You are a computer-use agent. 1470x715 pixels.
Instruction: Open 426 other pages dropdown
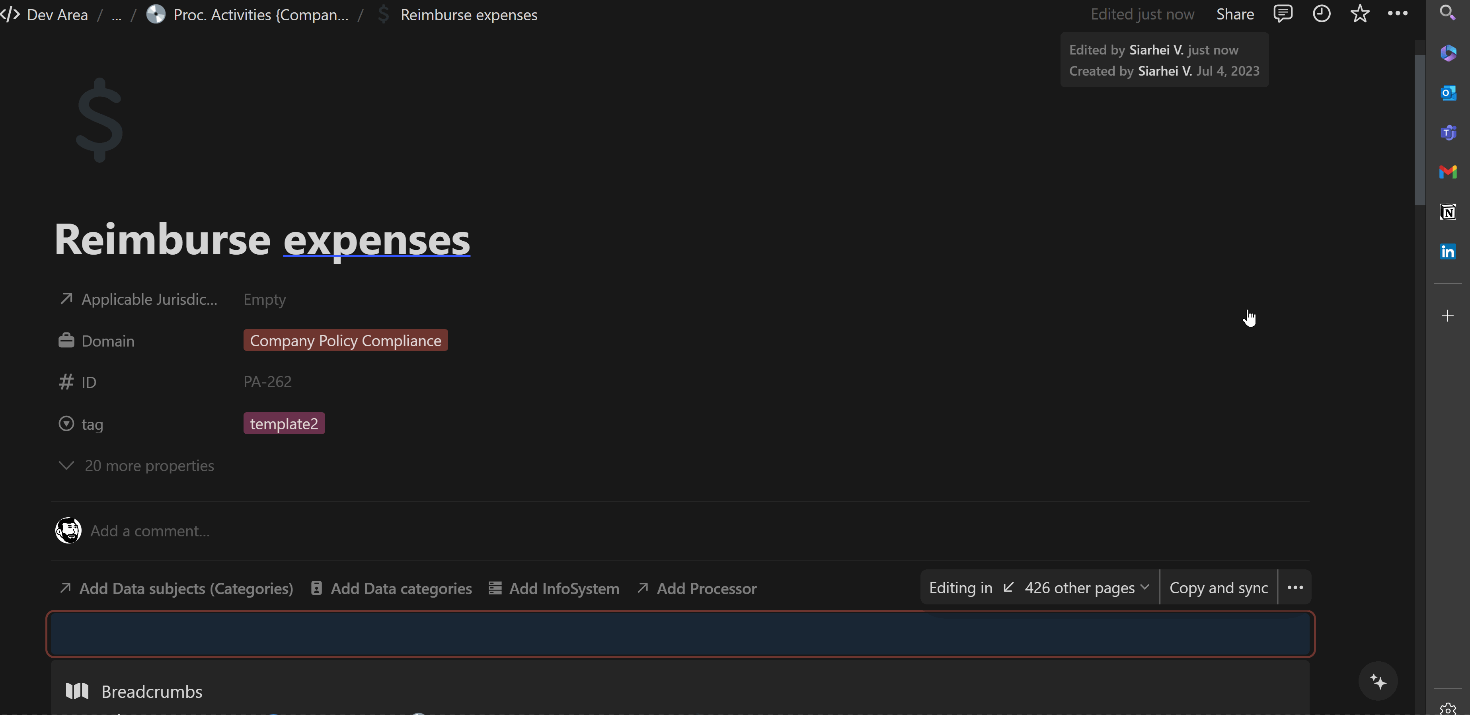coord(1086,588)
